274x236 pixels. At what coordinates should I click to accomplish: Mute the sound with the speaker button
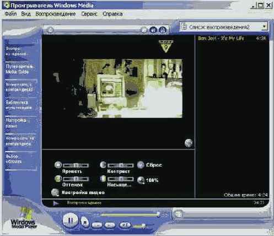(125, 224)
